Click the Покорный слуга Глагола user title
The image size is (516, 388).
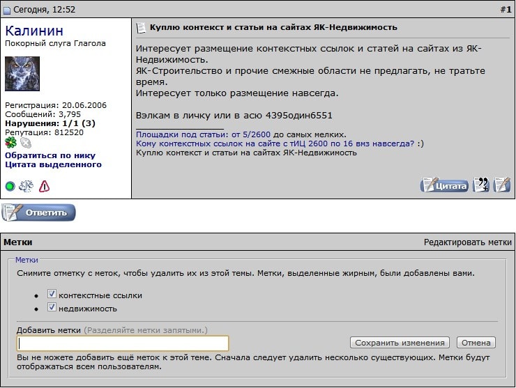(55, 43)
